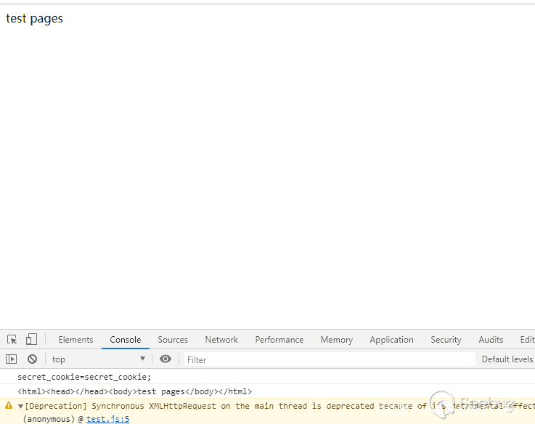
Task: Collapse the Deprecation warning message
Action: [20, 407]
